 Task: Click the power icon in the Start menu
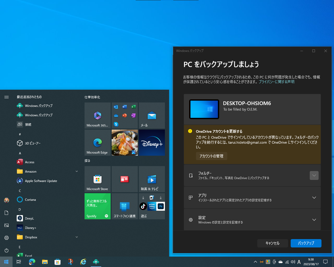[x=6, y=250]
